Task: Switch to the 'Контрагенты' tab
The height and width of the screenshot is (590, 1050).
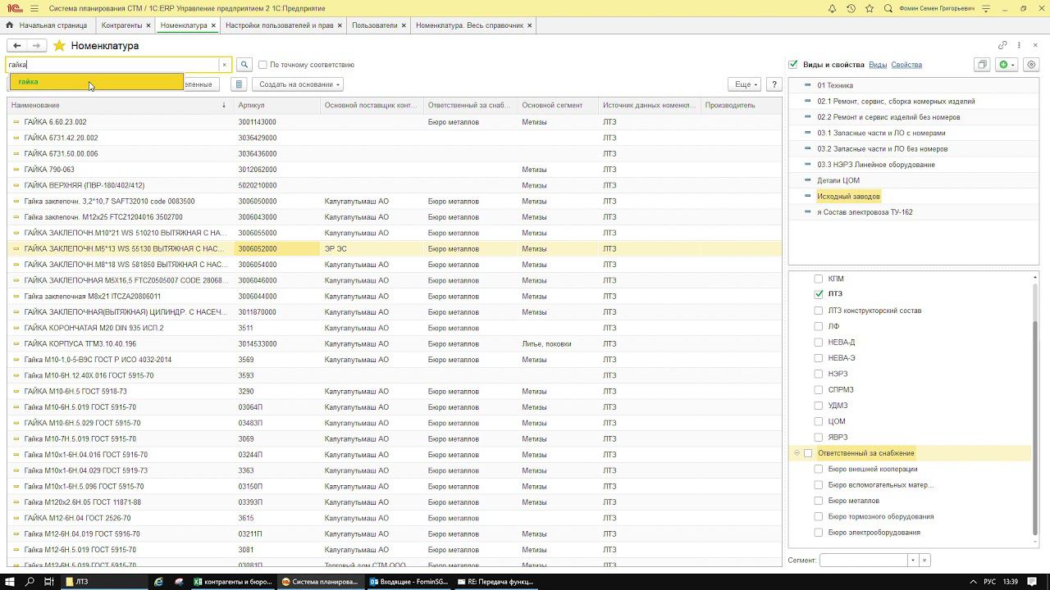Action: pyautogui.click(x=121, y=25)
